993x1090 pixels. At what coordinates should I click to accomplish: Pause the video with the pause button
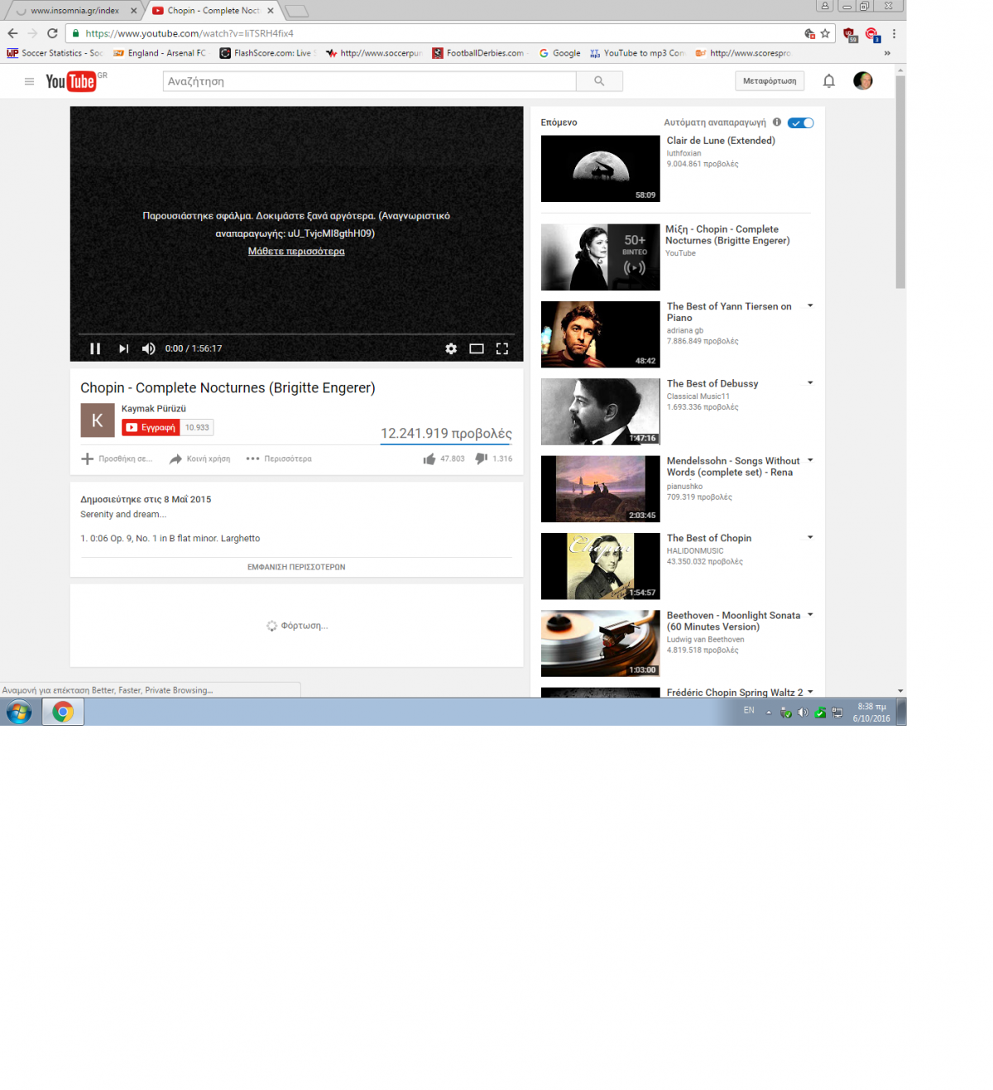click(x=95, y=348)
